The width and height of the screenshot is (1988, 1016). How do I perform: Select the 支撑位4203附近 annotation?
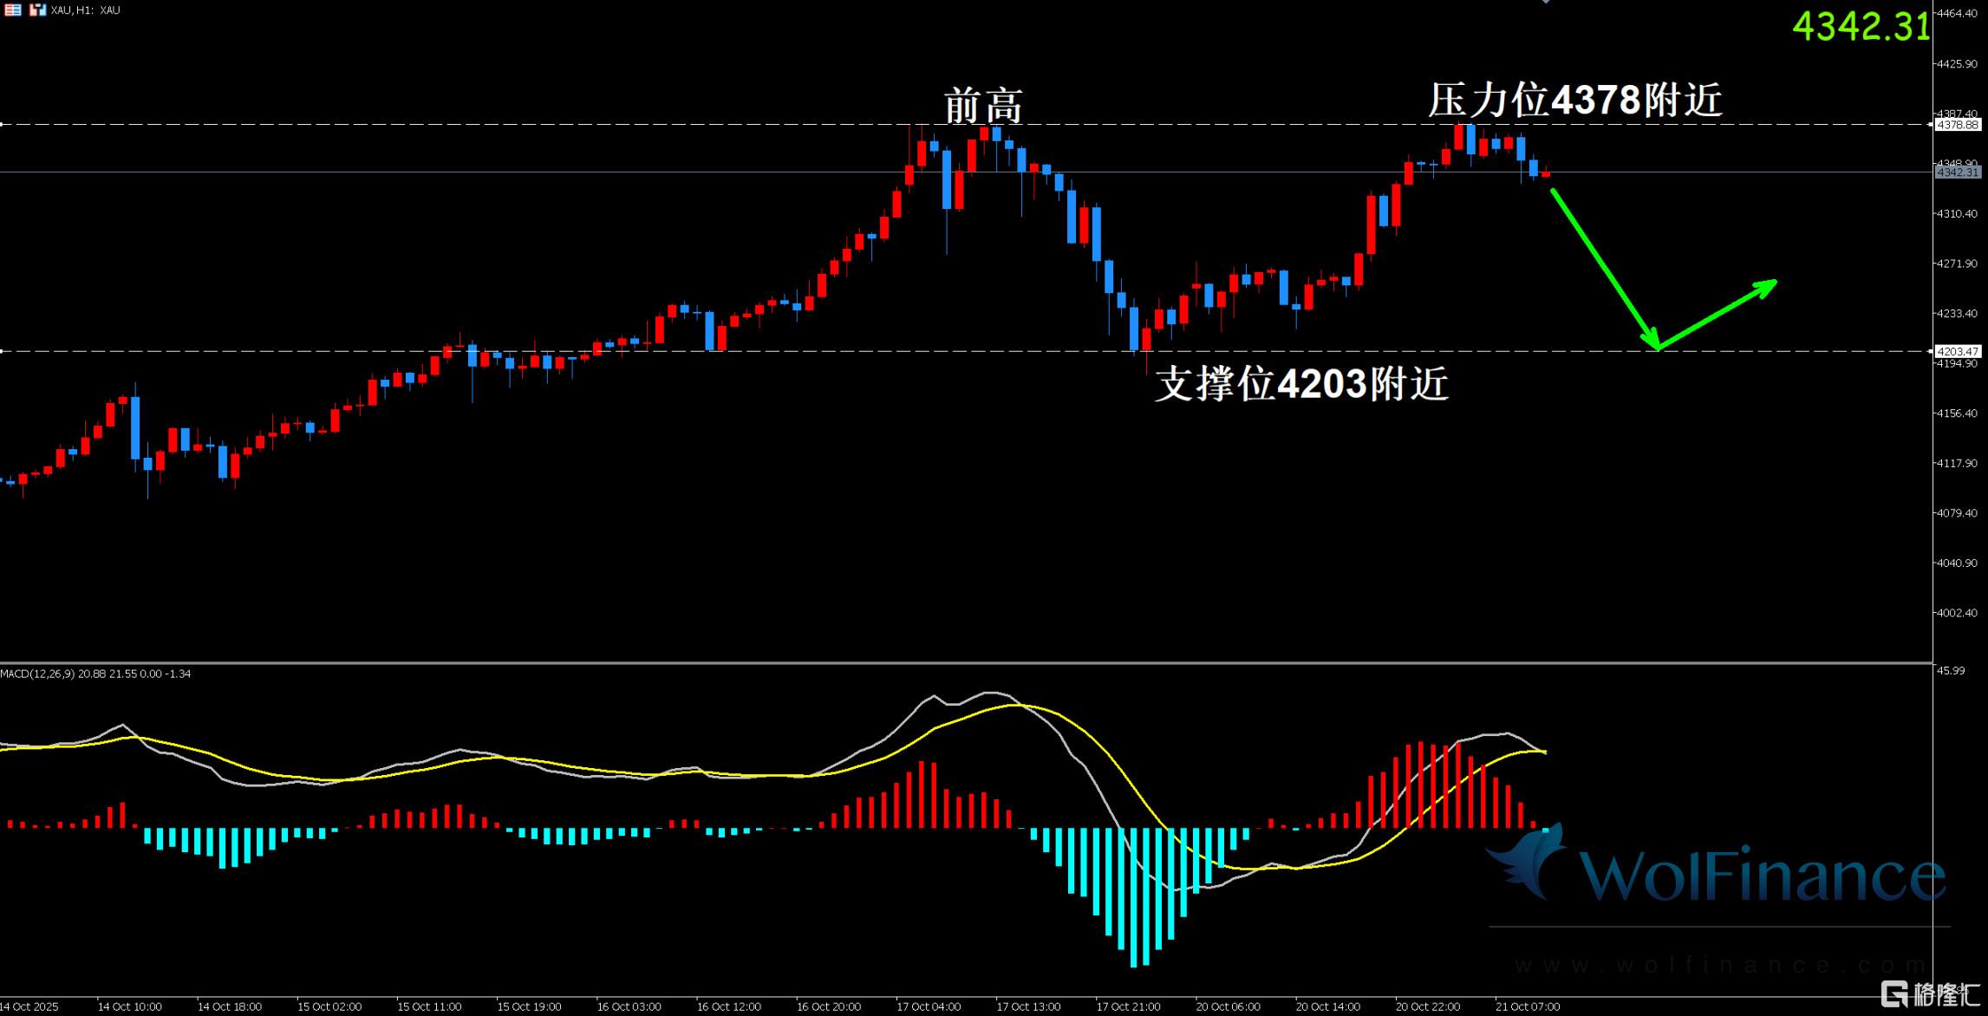pyautogui.click(x=1301, y=383)
